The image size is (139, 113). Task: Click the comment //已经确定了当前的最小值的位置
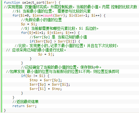[61, 67]
